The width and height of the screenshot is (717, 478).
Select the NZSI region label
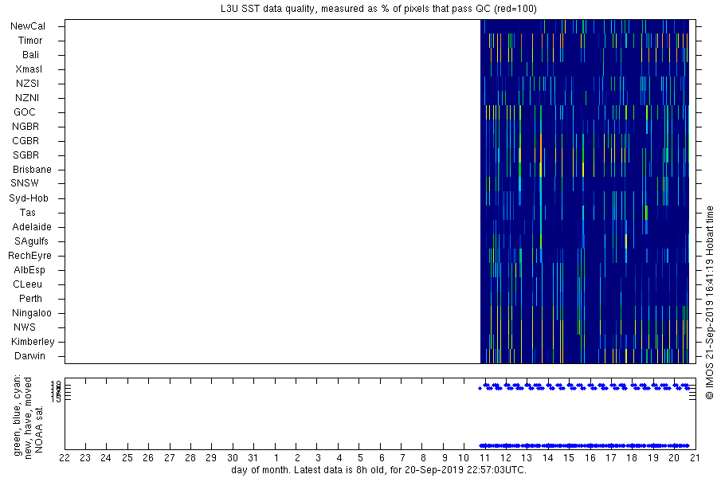coord(27,83)
